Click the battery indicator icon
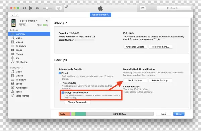This screenshot has width=201, height=131. 45,25
